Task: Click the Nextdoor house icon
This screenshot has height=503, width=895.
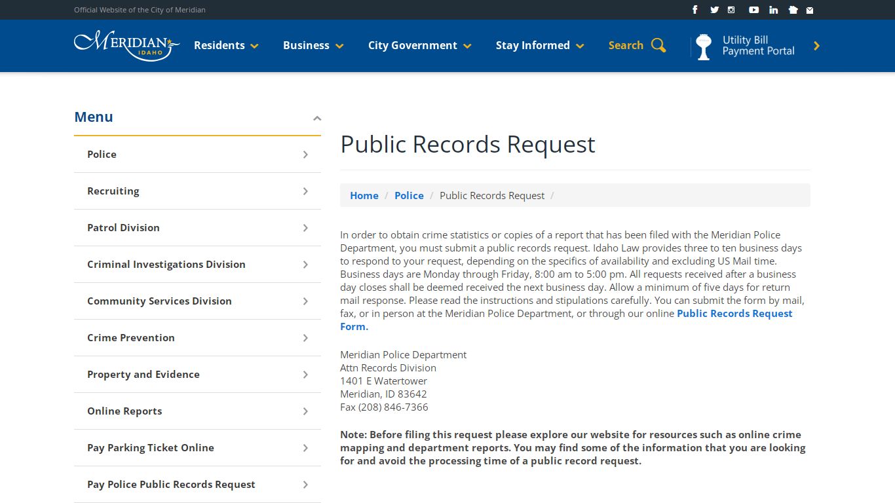Action: point(793,10)
